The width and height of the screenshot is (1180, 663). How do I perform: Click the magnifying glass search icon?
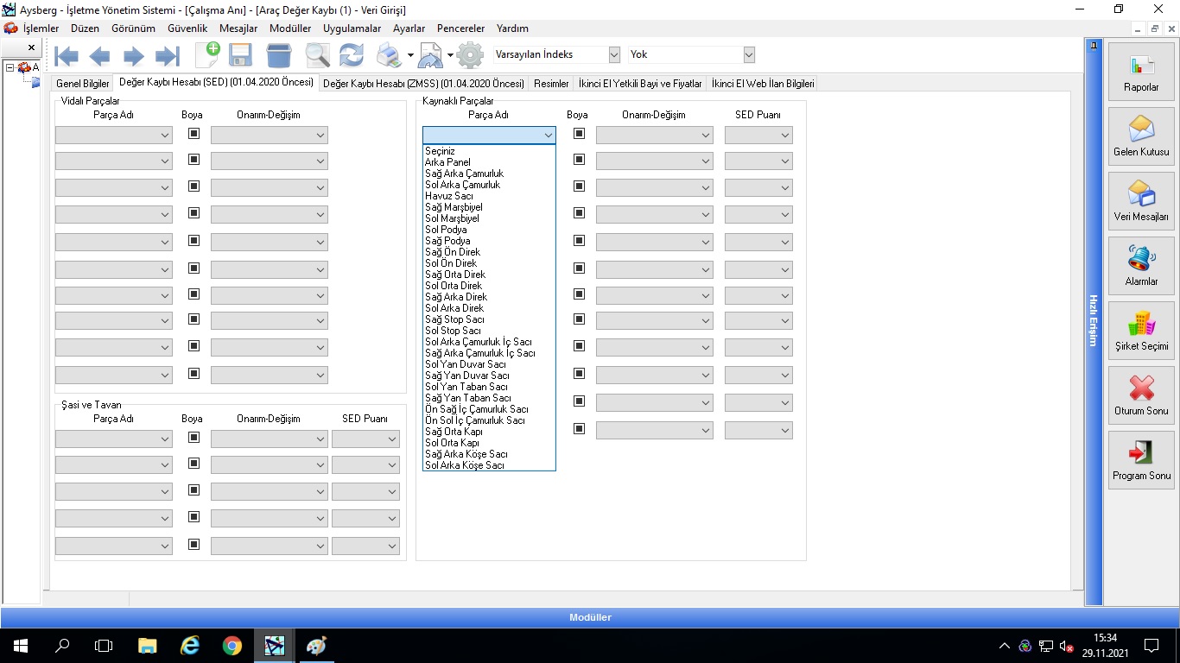pos(317,56)
